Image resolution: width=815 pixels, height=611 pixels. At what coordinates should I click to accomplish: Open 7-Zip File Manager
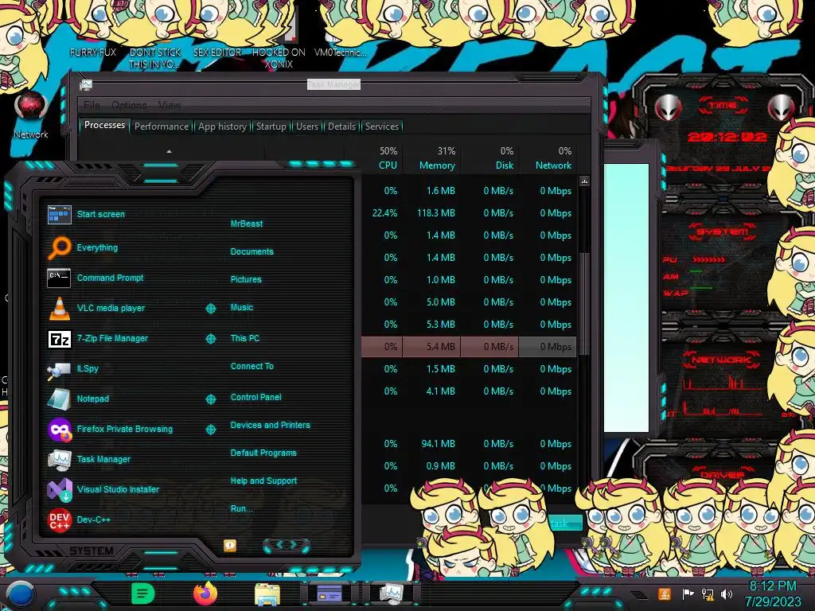coord(59,339)
